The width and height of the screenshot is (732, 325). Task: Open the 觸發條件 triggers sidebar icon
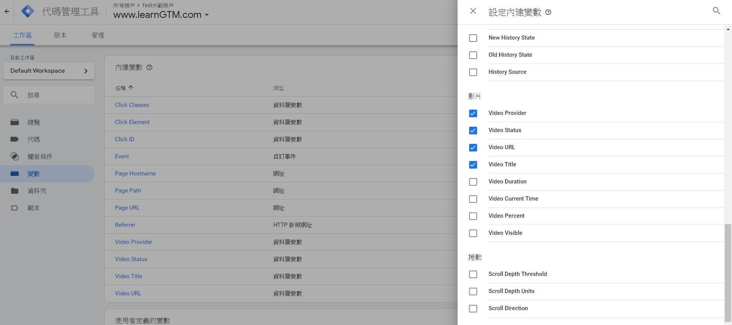tap(14, 156)
